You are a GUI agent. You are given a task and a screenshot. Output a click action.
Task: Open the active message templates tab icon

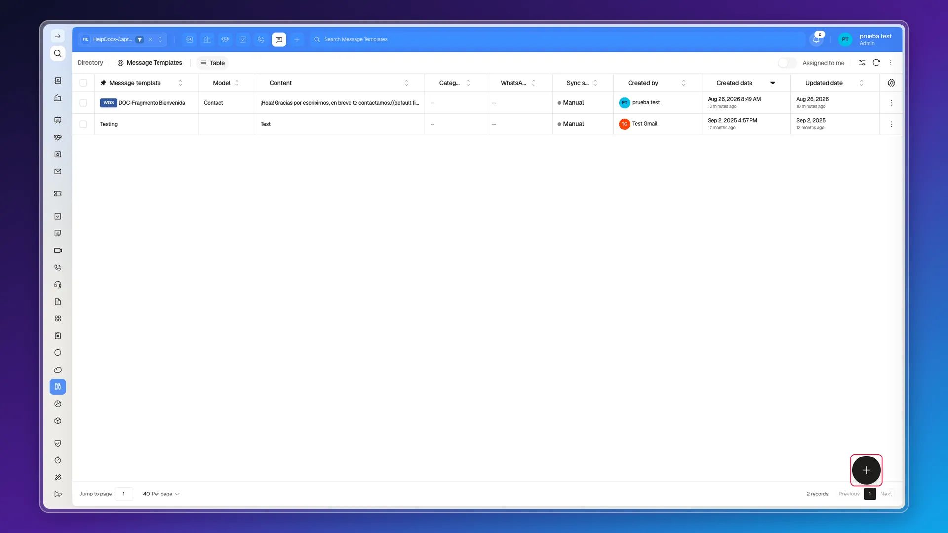279,39
